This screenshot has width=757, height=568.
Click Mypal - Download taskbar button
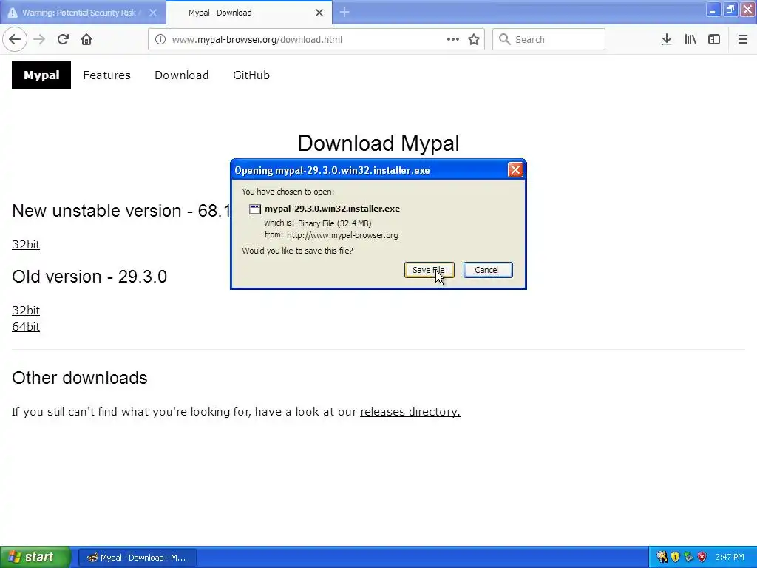point(137,558)
